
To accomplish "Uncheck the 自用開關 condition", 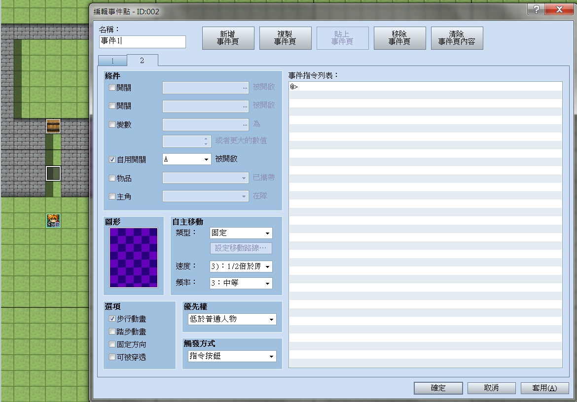I will point(112,160).
